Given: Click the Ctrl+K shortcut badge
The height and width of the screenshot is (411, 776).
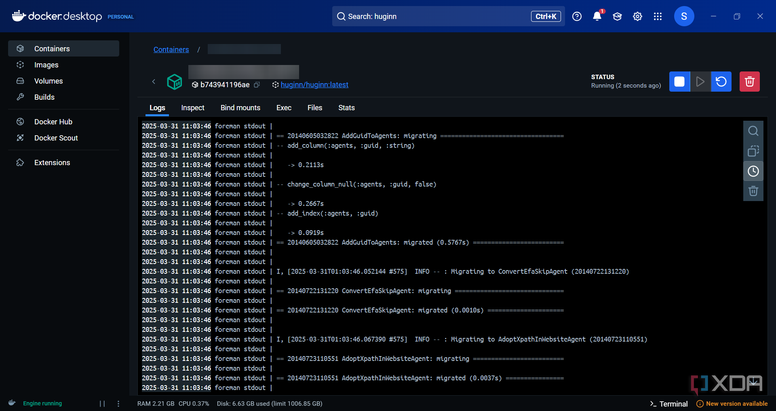Looking at the screenshot, I should click(546, 16).
